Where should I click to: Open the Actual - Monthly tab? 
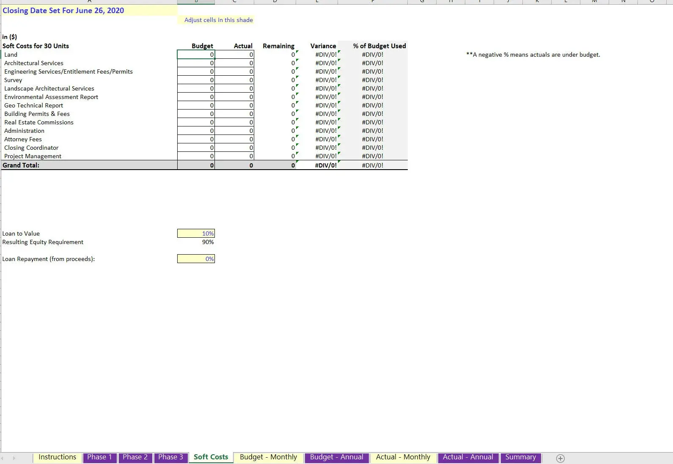click(x=403, y=457)
